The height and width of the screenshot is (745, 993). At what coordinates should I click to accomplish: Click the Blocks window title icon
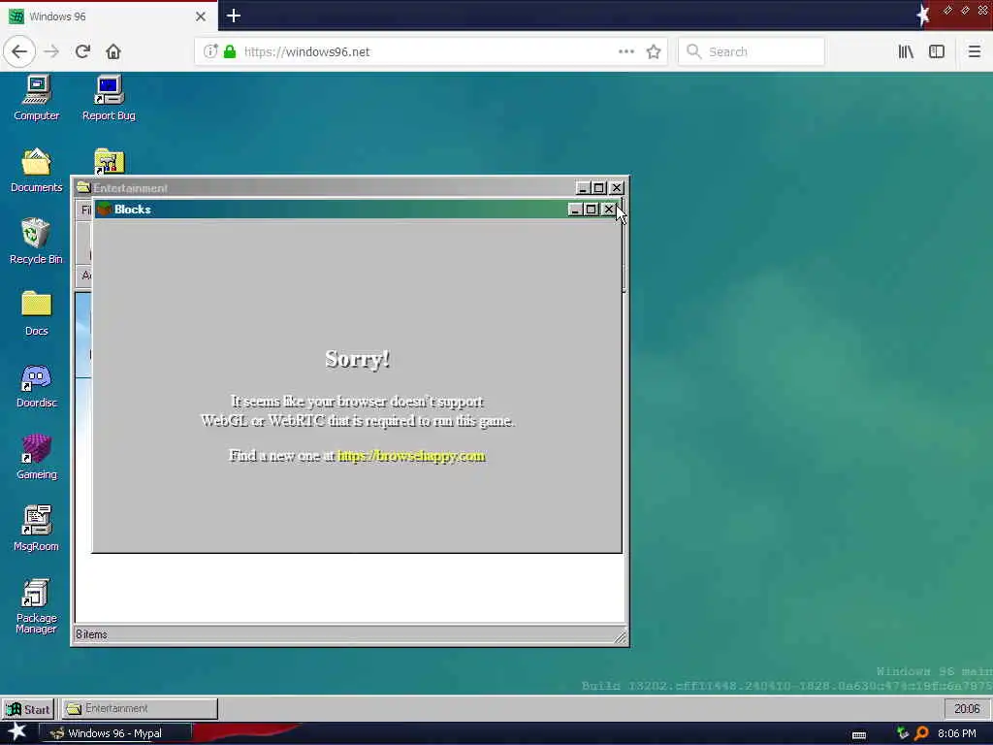pos(105,210)
